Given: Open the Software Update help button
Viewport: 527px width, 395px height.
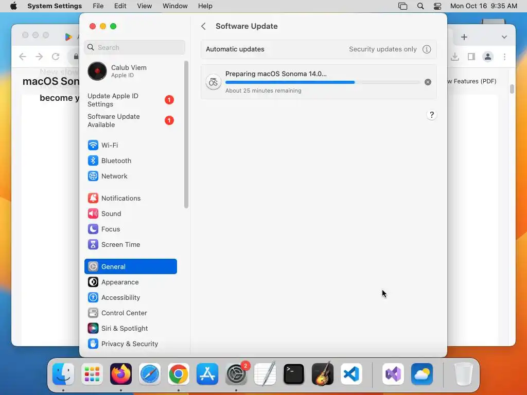Looking at the screenshot, I should (x=432, y=115).
